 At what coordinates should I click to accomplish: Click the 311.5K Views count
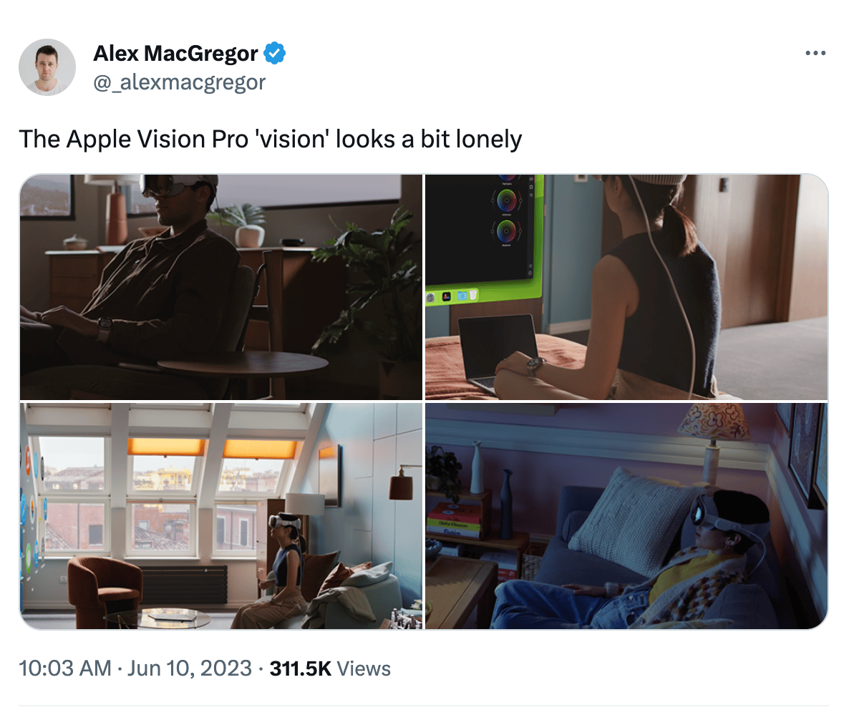[x=330, y=668]
